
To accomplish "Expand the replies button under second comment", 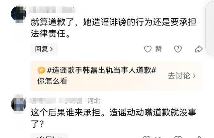I will tap(49, 136).
